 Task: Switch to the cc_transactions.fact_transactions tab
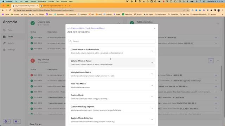click(x=25, y=6)
